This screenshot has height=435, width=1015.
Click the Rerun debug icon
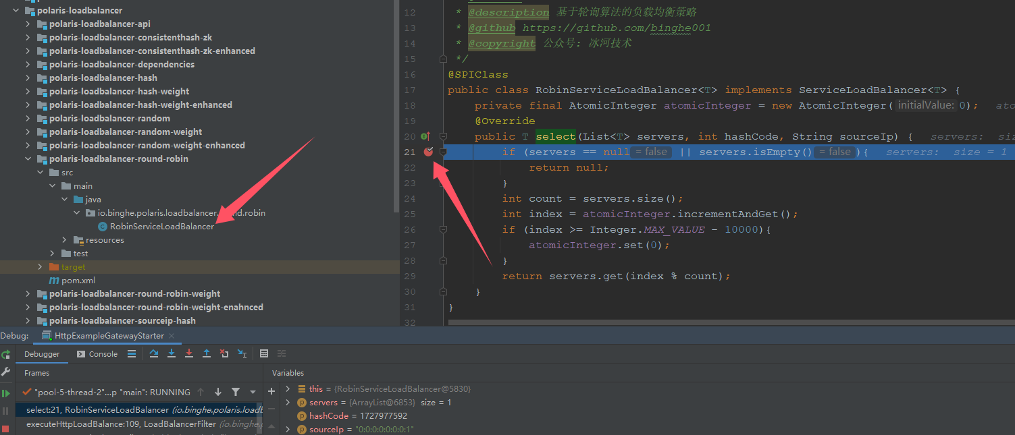coord(5,354)
